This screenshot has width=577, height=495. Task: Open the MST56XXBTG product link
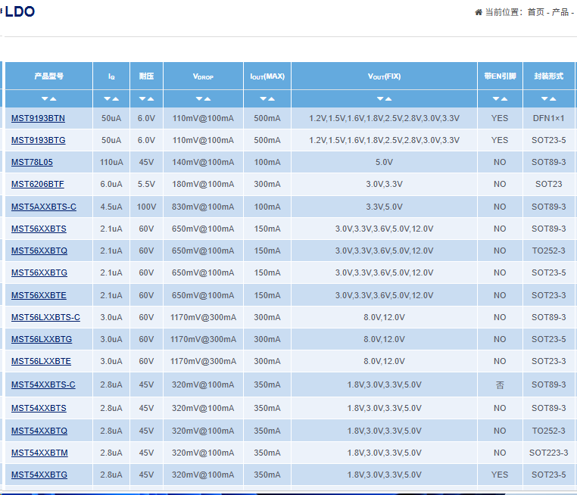click(x=39, y=272)
